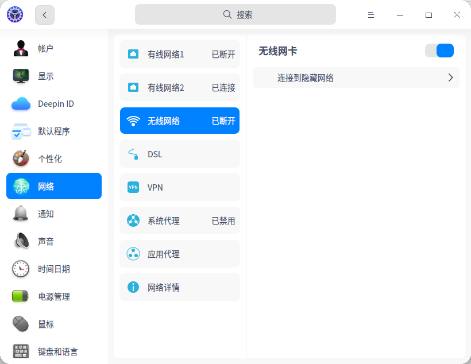
Task: Click 已连接 status of 有线网络2
Action: coord(223,88)
